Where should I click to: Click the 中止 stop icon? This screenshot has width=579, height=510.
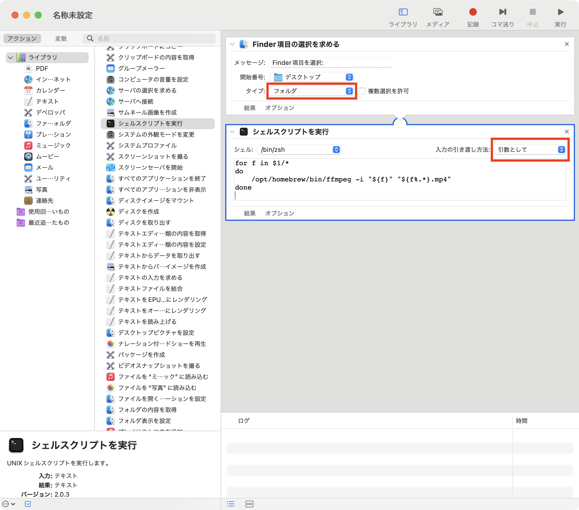pyautogui.click(x=532, y=12)
